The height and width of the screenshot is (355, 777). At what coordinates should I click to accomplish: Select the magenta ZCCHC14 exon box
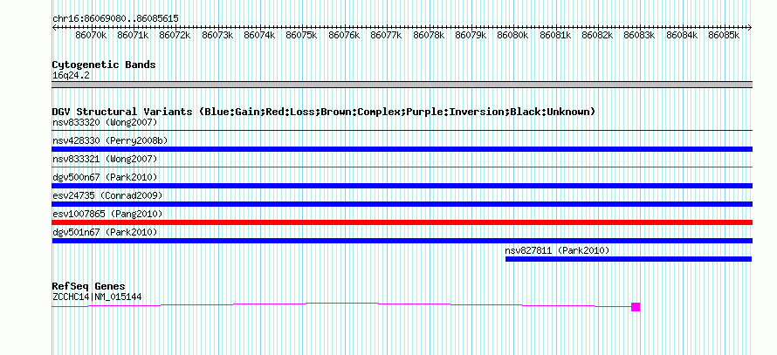point(636,307)
